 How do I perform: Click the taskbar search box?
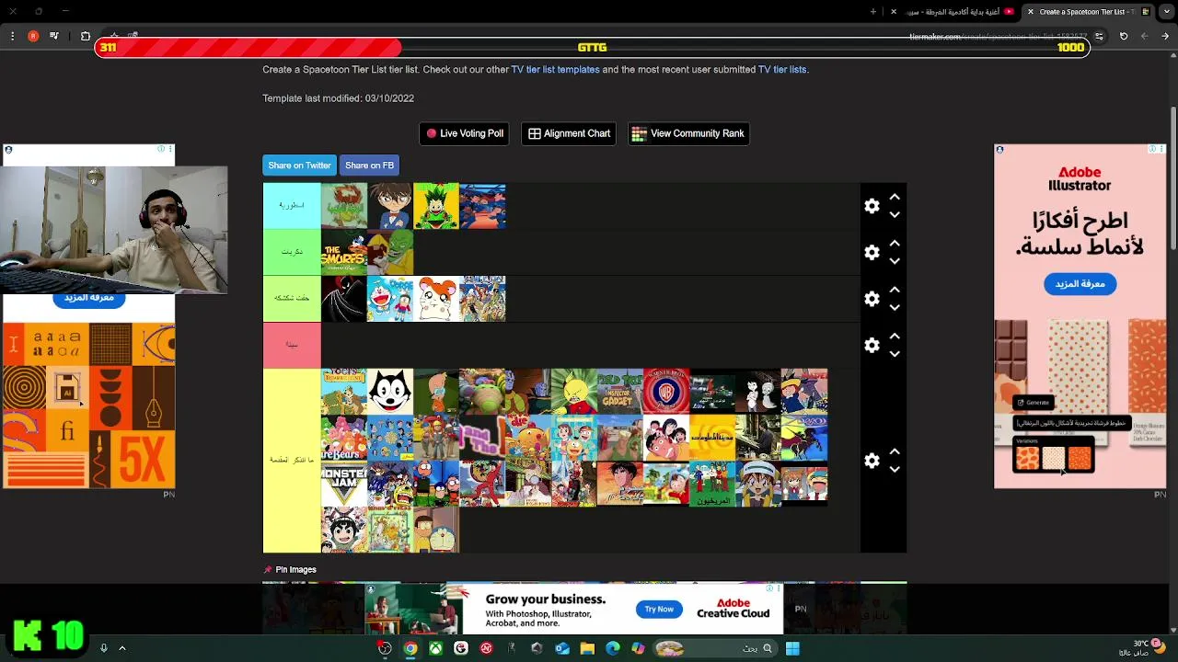[714, 648]
